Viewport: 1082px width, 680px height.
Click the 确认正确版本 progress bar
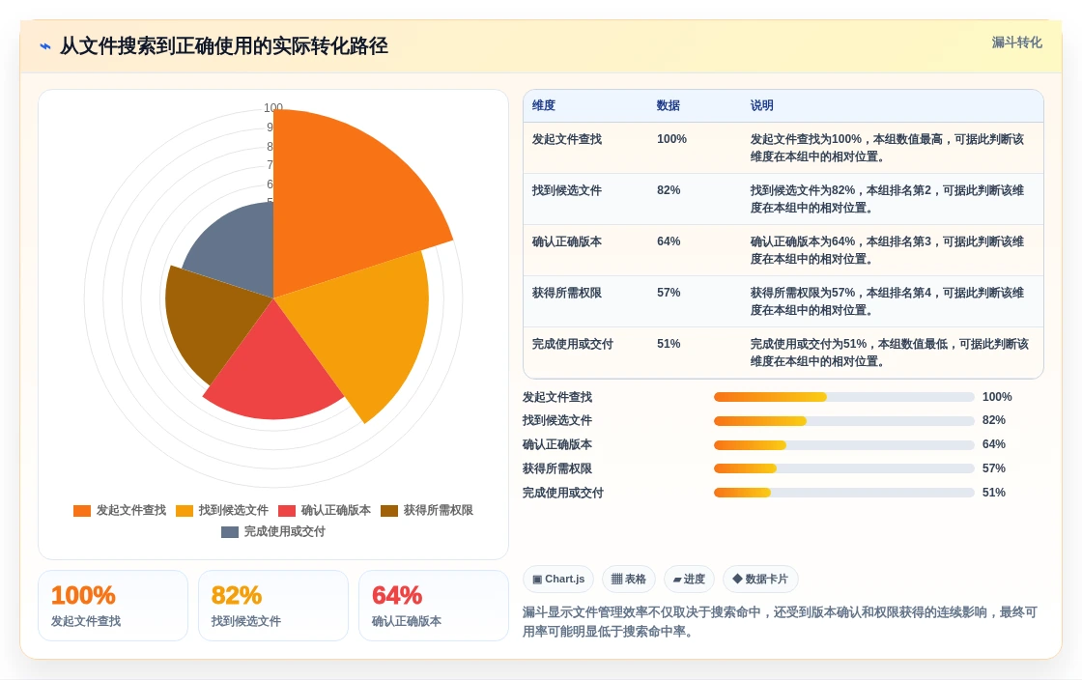coord(844,445)
